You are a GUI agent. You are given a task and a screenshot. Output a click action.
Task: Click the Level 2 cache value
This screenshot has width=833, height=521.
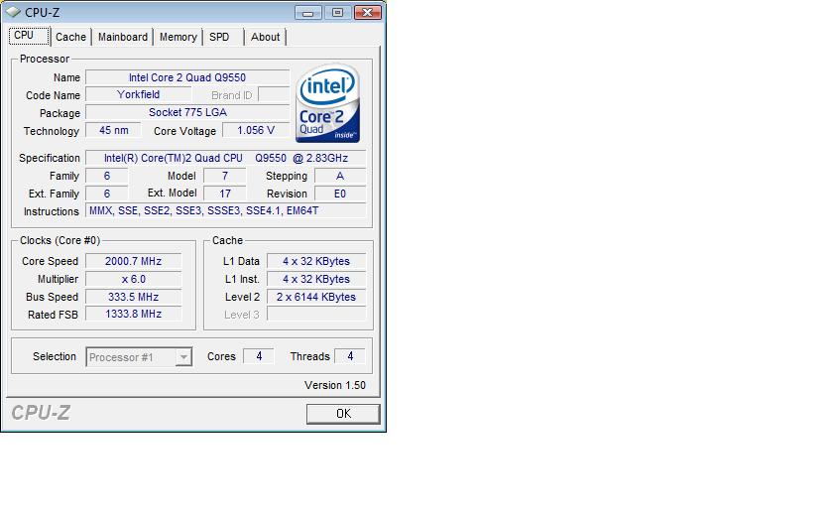click(x=315, y=297)
